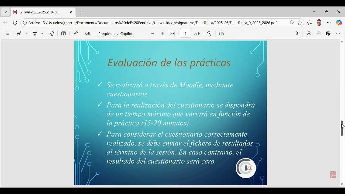Add this page to favorites star
The height and width of the screenshot is (194, 345).
pyautogui.click(x=300, y=23)
